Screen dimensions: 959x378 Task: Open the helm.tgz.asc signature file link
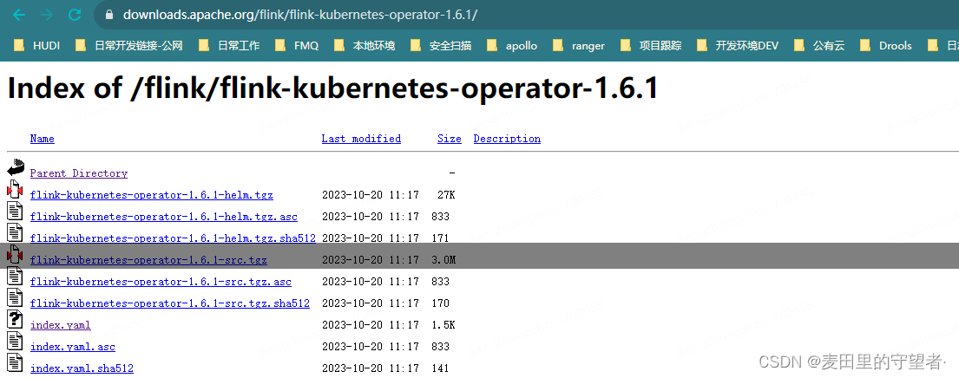click(164, 217)
